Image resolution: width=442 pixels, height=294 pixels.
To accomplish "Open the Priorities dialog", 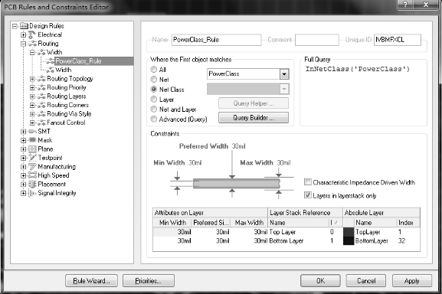I will [x=149, y=281].
